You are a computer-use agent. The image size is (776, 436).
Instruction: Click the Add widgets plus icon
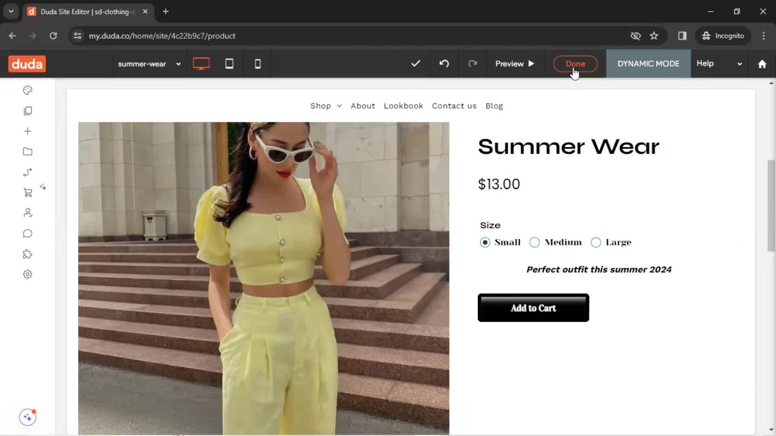(27, 131)
